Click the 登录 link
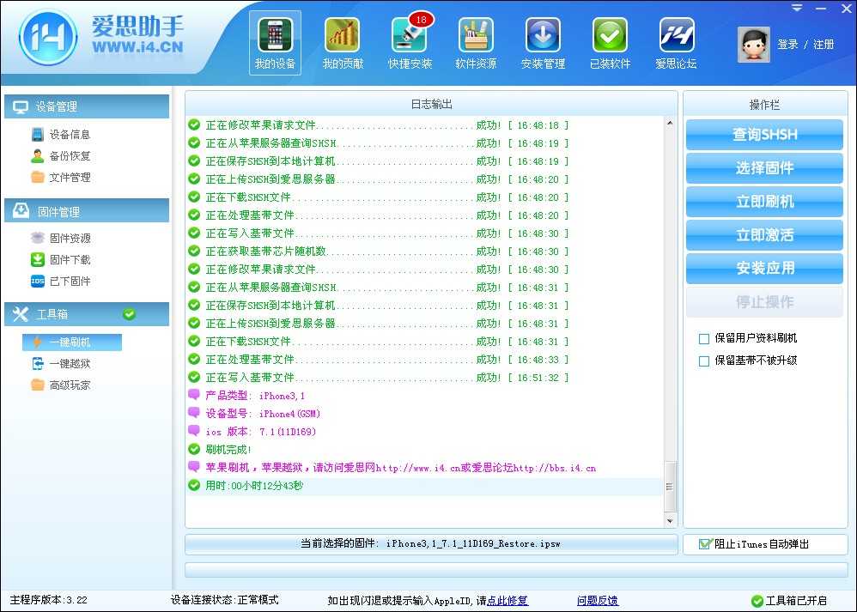 (788, 45)
